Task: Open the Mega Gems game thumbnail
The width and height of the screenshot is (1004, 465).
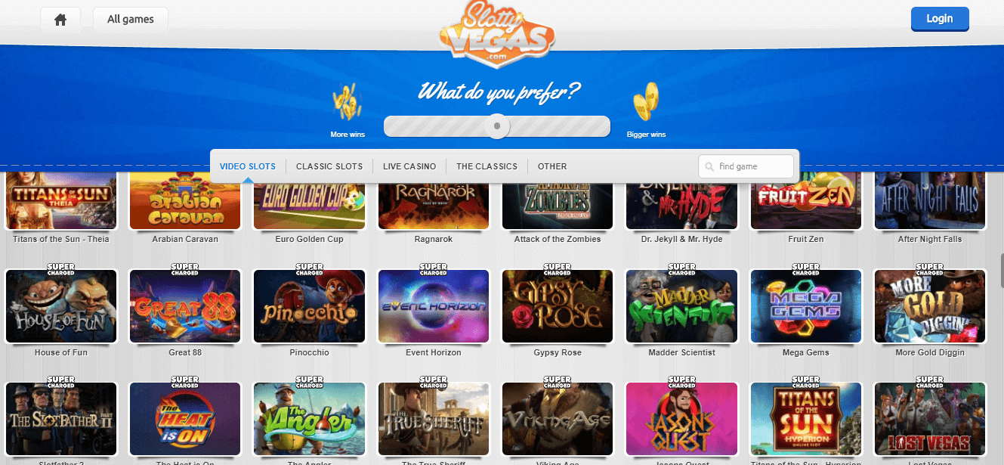Action: [806, 305]
